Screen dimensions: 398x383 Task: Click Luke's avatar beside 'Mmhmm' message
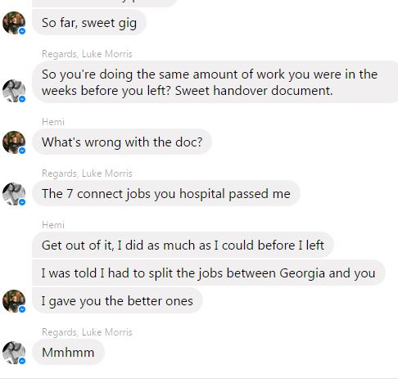tap(14, 353)
